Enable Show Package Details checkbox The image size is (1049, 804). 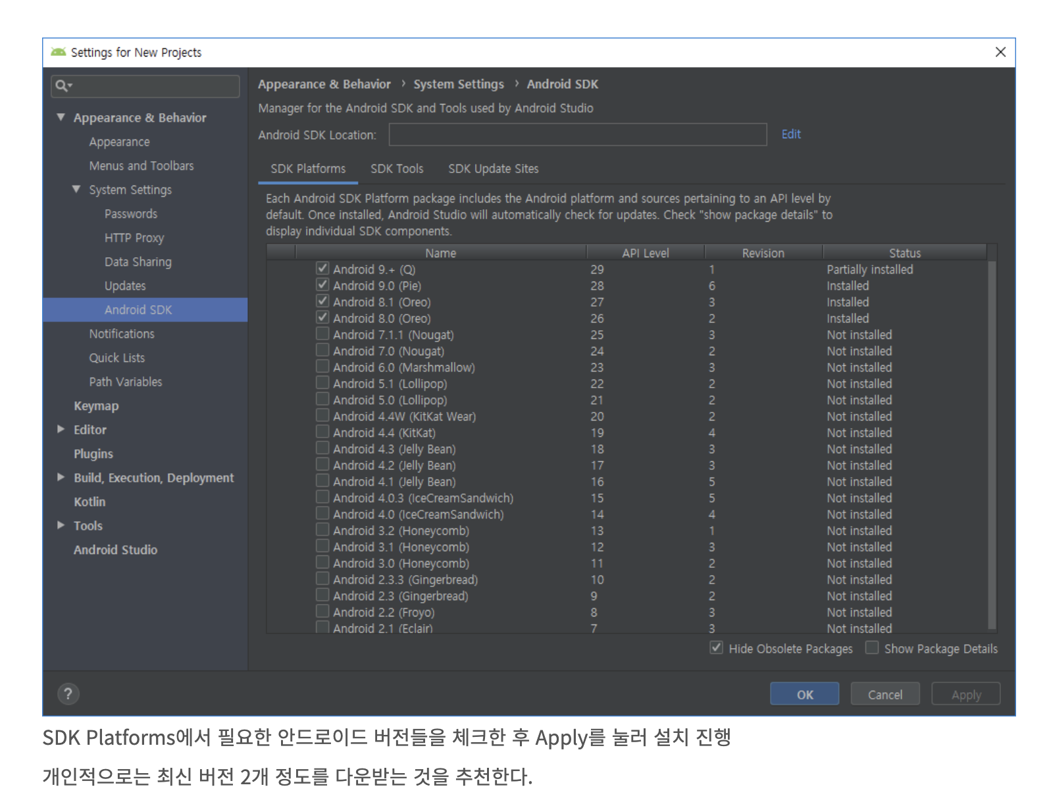point(872,648)
